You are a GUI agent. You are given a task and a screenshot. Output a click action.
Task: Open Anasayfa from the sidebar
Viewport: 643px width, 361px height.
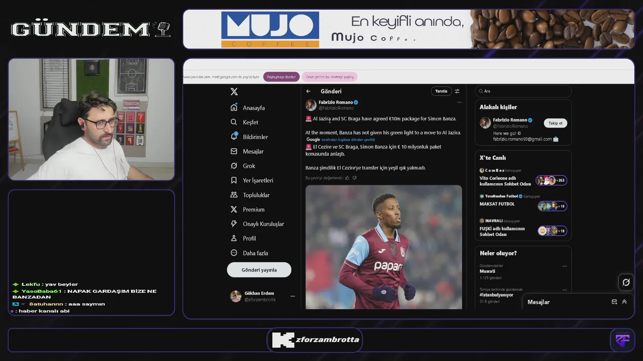248,108
